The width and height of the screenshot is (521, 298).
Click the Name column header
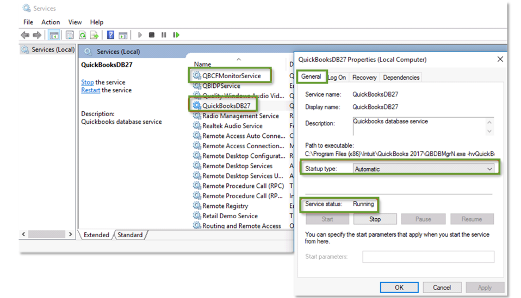click(x=203, y=64)
